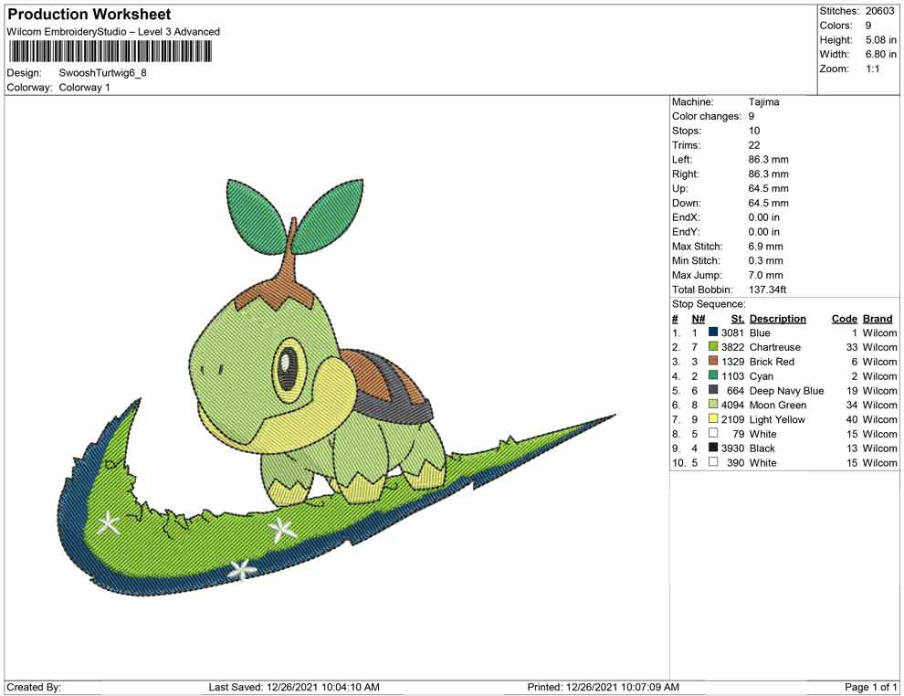Click the 'Stop Sequence:' label
Screen dimensions: 904x696
pos(709,304)
